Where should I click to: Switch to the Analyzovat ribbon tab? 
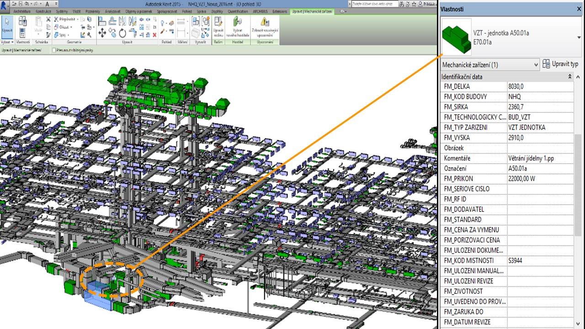113,11
